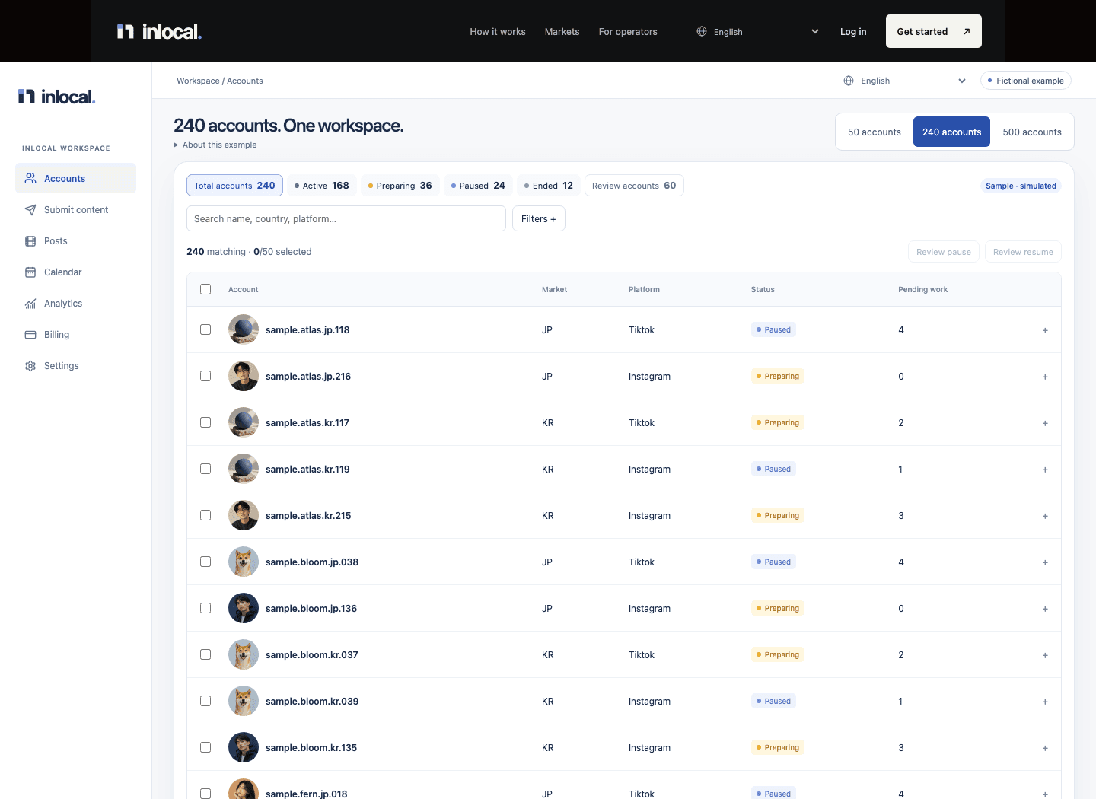Check the box for sample.atlas.jp.118
The height and width of the screenshot is (799, 1096).
(205, 329)
